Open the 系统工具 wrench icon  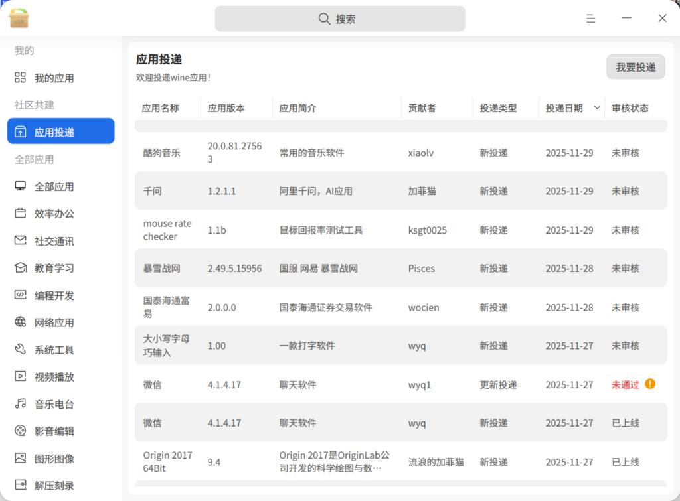pyautogui.click(x=21, y=350)
